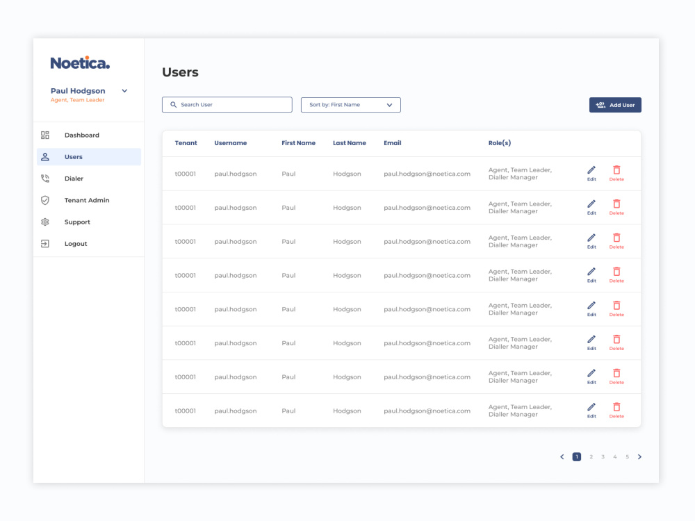Open the Support page
The image size is (695, 521).
(89, 222)
